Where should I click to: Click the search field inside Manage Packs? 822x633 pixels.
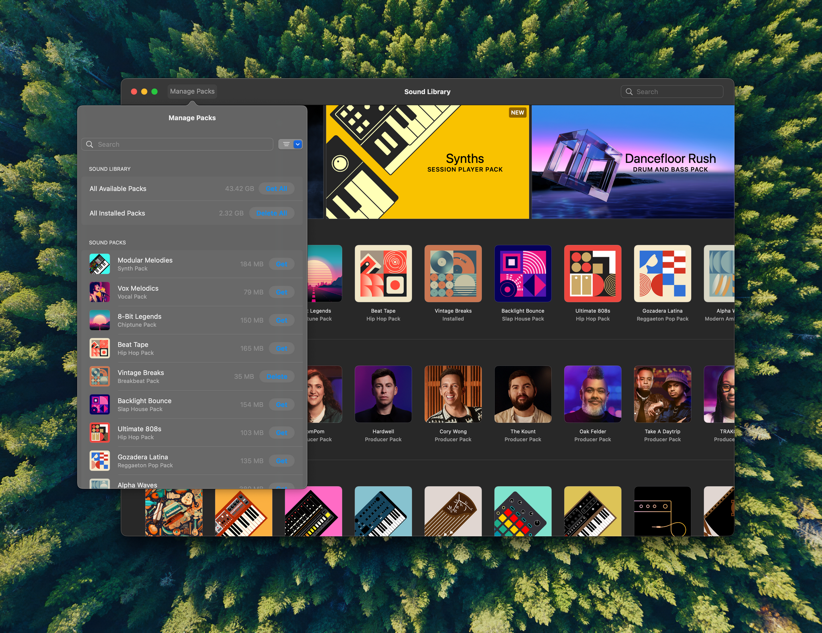pyautogui.click(x=177, y=144)
